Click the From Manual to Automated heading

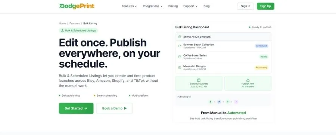pyautogui.click(x=223, y=113)
